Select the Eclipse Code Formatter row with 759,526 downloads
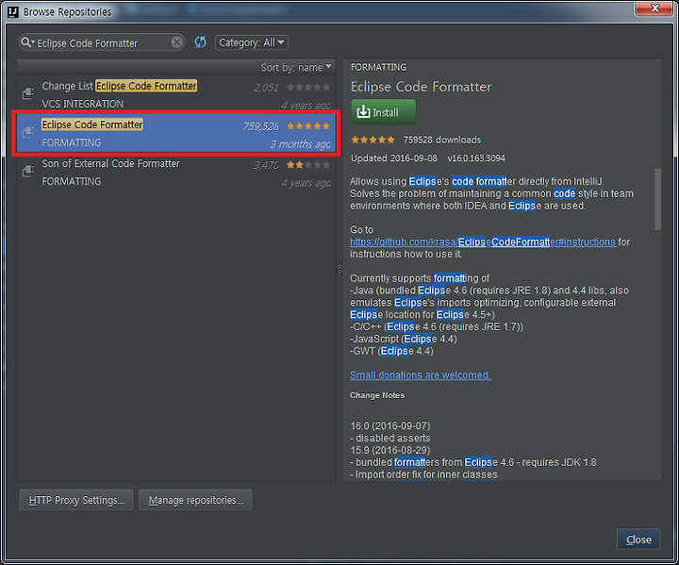 (176, 133)
